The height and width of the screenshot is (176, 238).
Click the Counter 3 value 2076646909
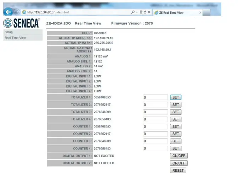pos(102,141)
